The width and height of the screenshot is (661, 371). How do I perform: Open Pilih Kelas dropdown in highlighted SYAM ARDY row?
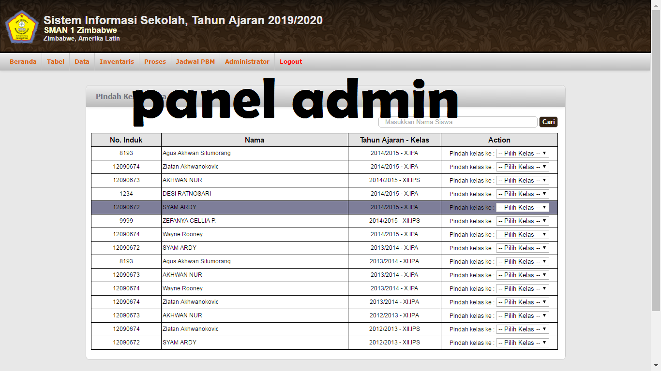click(x=522, y=208)
